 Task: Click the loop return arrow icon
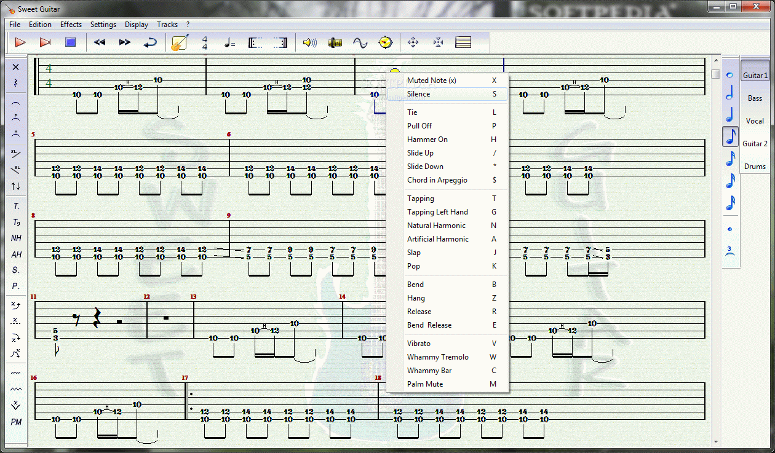point(150,42)
